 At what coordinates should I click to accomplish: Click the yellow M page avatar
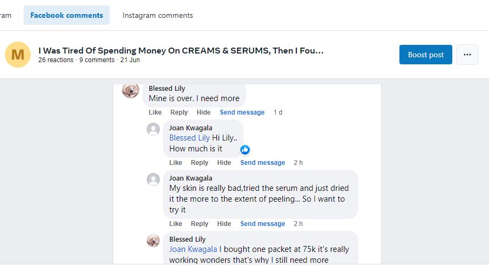18,54
